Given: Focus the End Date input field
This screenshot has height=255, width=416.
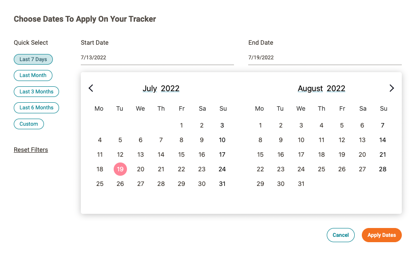Looking at the screenshot, I should [x=325, y=58].
